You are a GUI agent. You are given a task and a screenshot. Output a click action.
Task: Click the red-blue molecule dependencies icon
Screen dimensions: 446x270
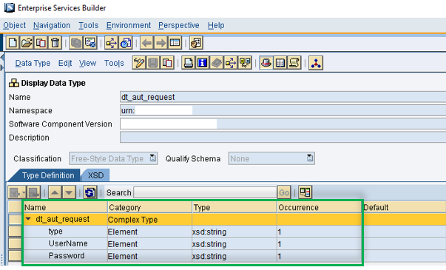coord(315,63)
